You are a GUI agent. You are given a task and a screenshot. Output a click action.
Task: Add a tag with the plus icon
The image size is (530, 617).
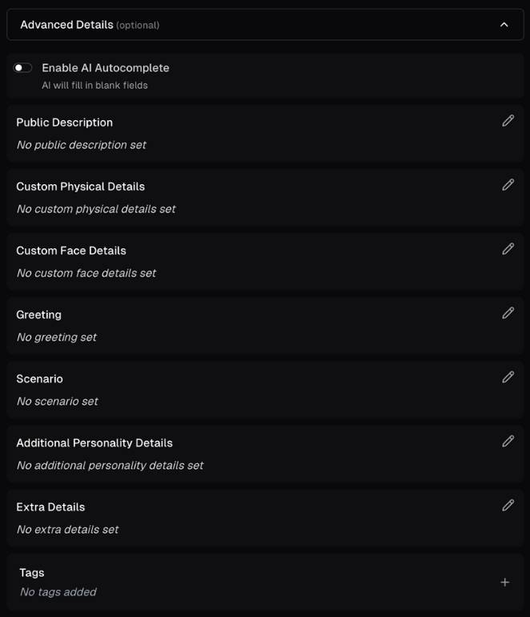click(x=504, y=583)
